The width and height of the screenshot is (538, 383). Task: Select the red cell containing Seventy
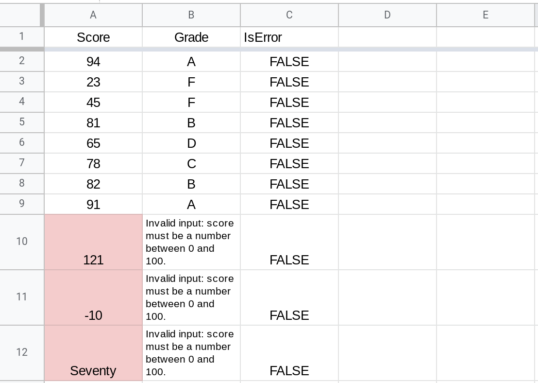point(93,353)
